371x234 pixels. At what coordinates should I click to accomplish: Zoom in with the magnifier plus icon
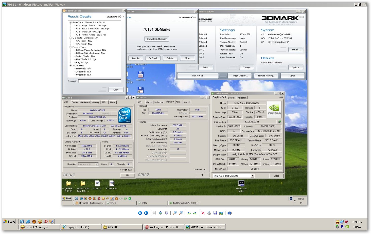175,213
